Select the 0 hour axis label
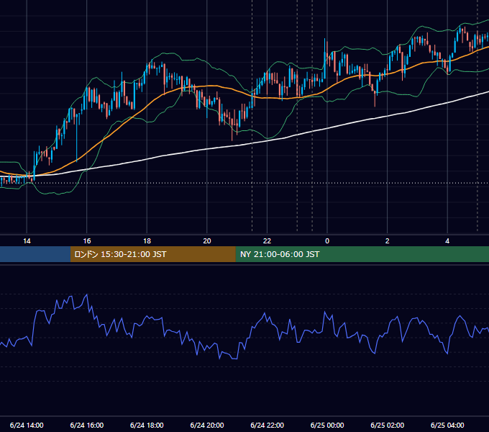Image resolution: width=489 pixels, height=432 pixels. click(x=327, y=241)
